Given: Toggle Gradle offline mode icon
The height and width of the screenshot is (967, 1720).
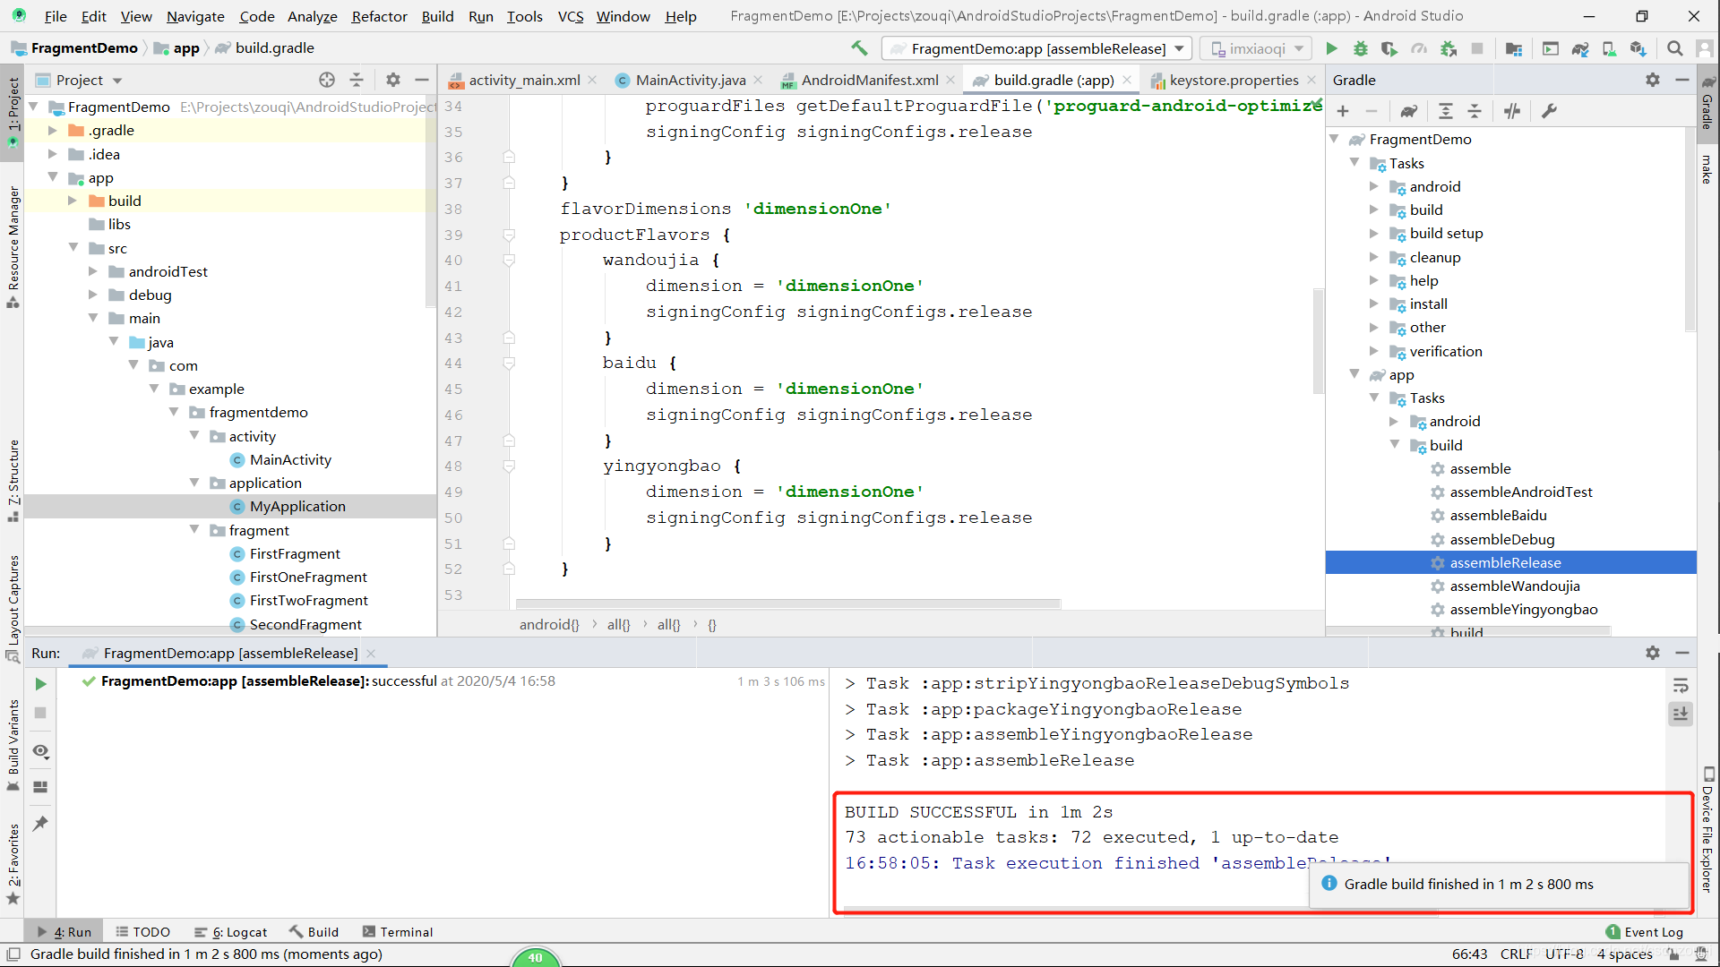Looking at the screenshot, I should tap(1512, 111).
